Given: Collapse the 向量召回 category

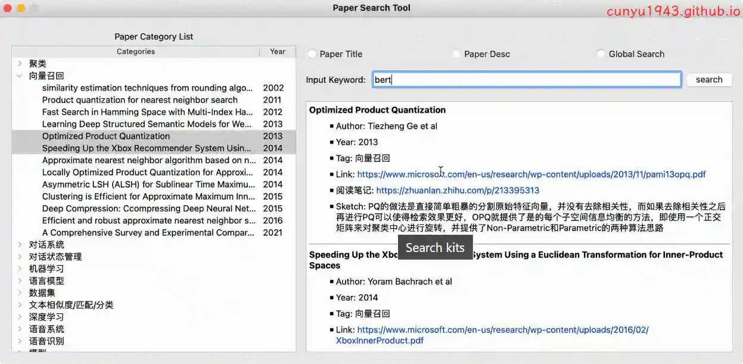Looking at the screenshot, I should (20, 76).
